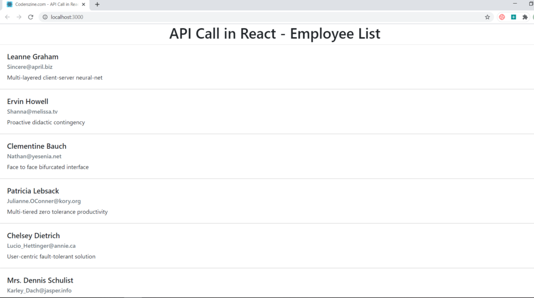Viewport: 534px width, 298px height.
Task: Open site information icon beside URL
Action: tap(45, 17)
